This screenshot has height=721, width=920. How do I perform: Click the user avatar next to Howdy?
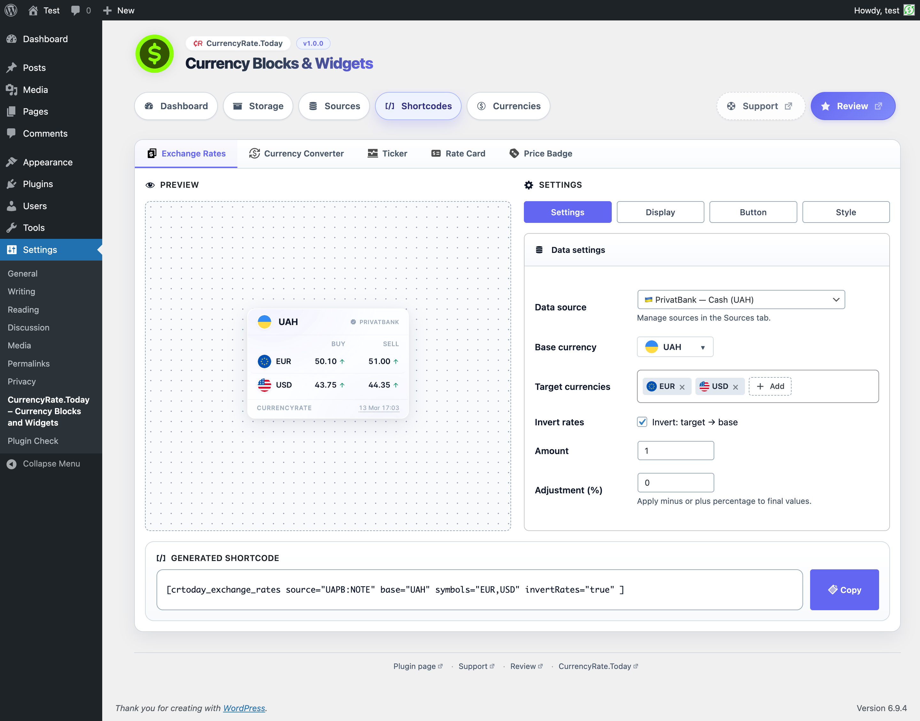[x=908, y=10]
